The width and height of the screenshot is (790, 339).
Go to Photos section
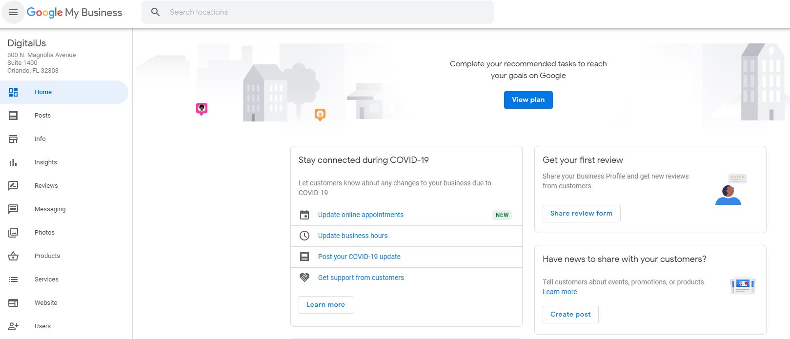pos(64,233)
